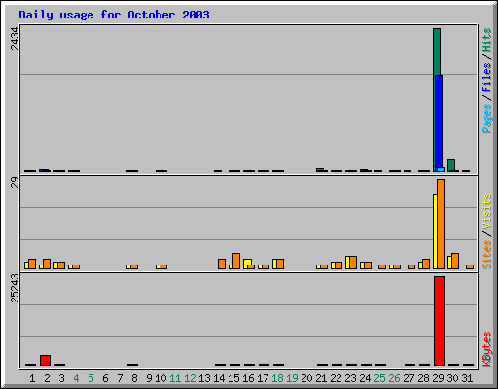Click the orange sites bar for day 1
The height and width of the screenshot is (389, 498).
[32, 264]
